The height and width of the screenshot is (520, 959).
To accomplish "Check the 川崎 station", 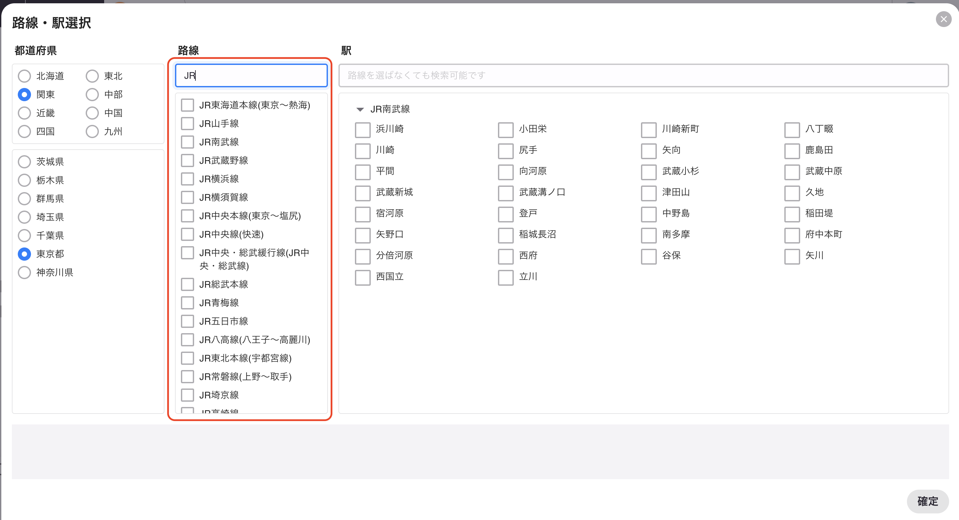I will tap(363, 151).
